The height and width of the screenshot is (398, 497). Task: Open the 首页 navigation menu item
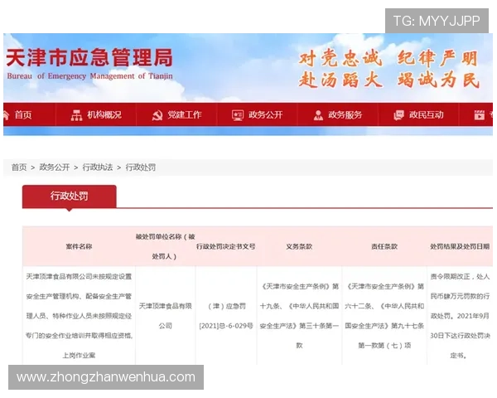tap(23, 115)
